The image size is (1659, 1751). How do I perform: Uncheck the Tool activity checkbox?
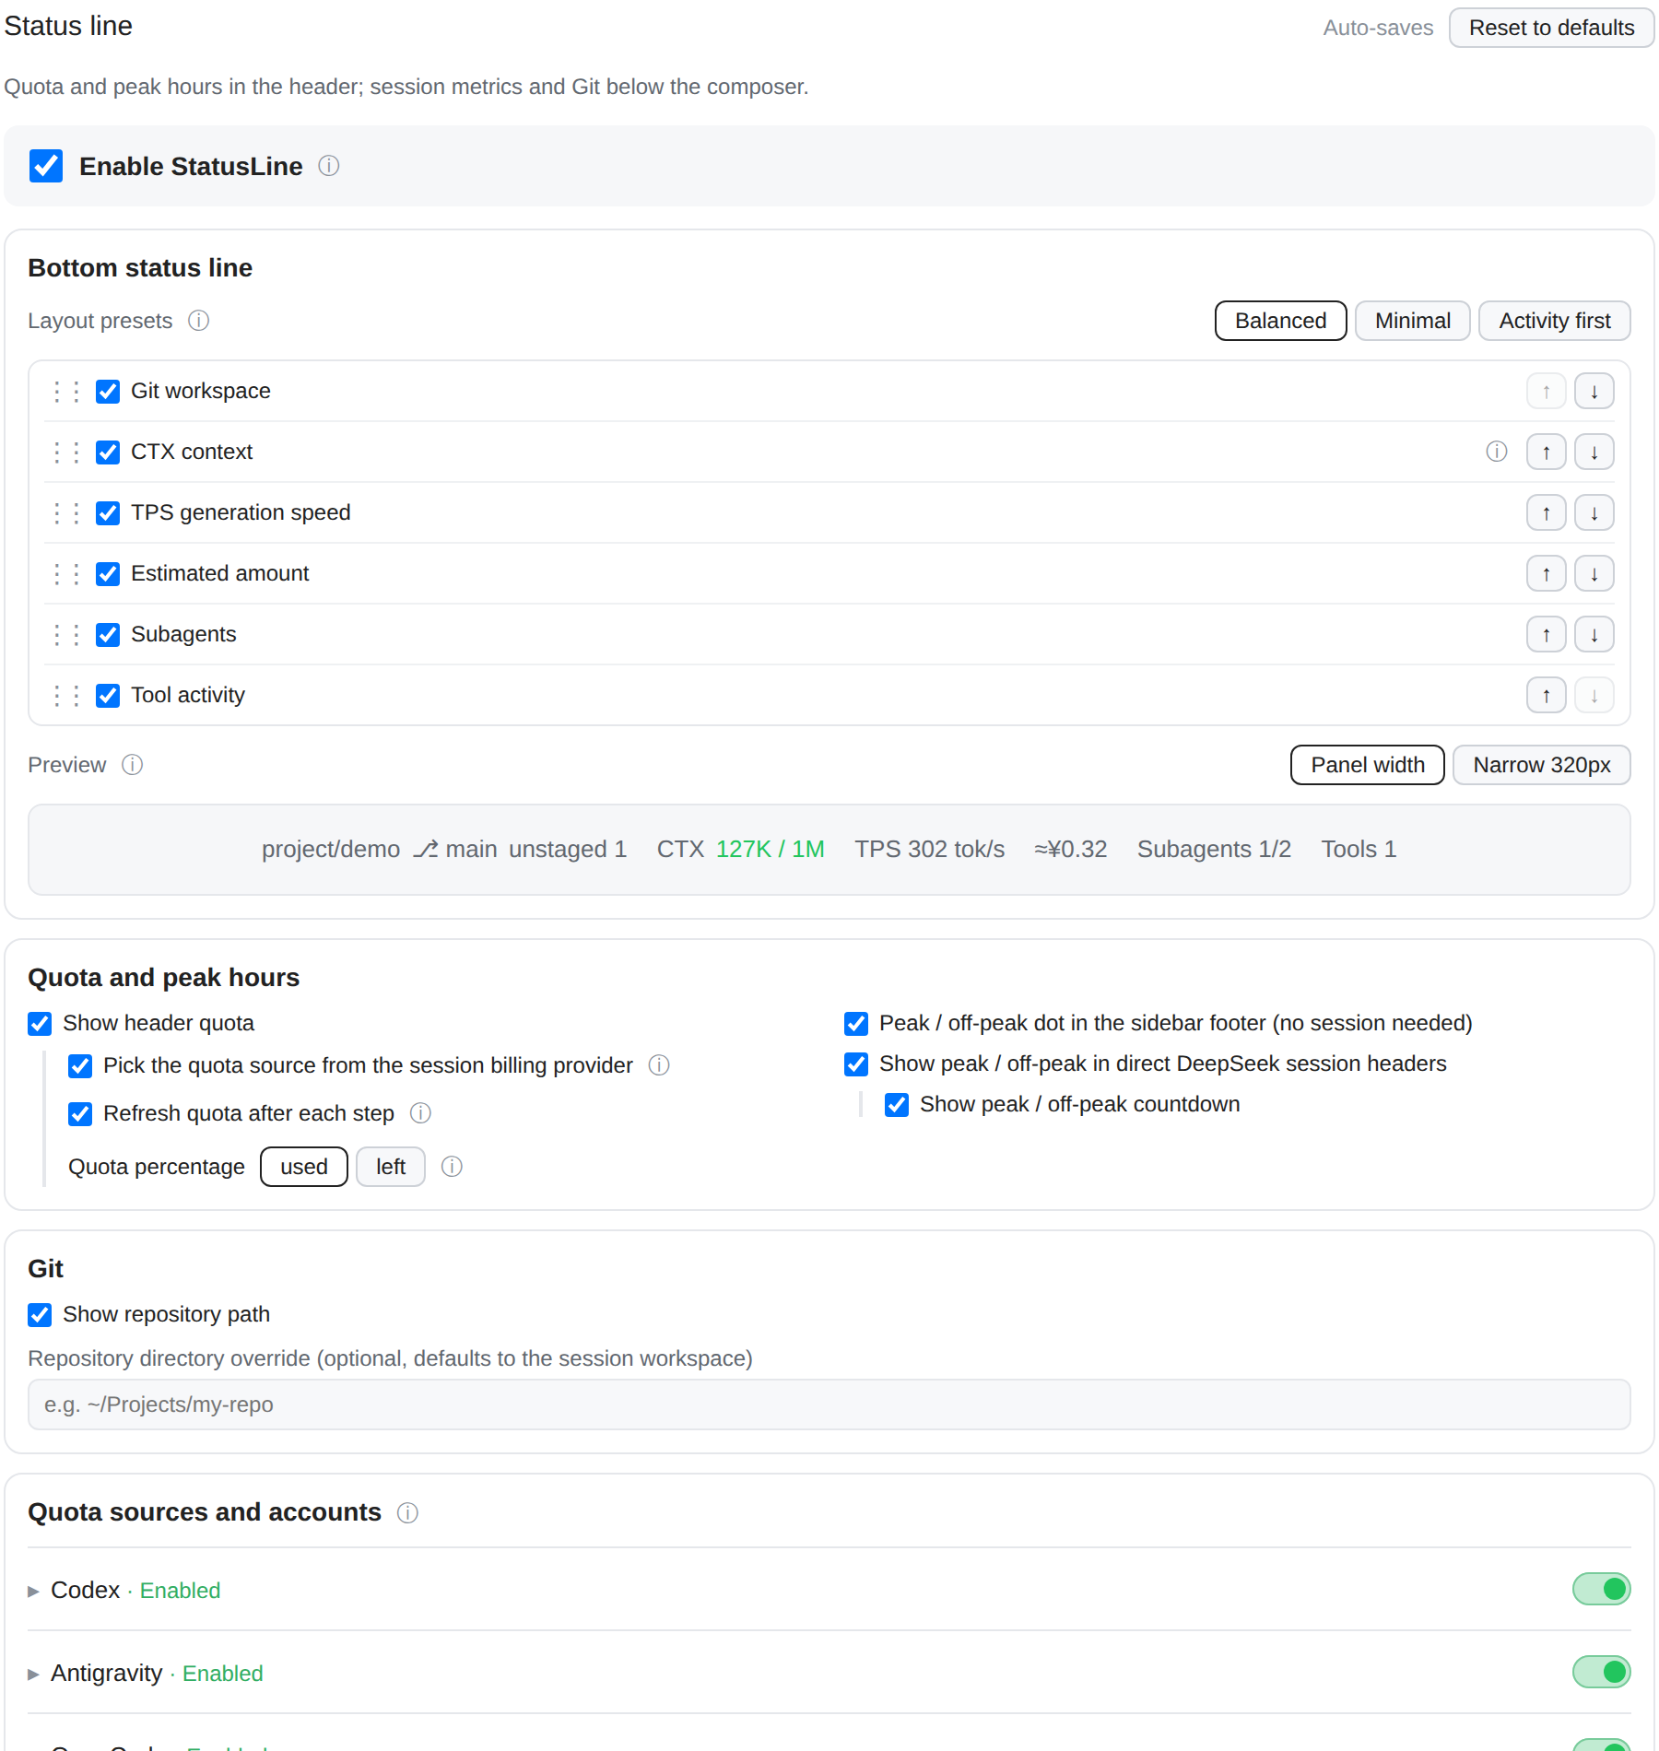pyautogui.click(x=108, y=696)
